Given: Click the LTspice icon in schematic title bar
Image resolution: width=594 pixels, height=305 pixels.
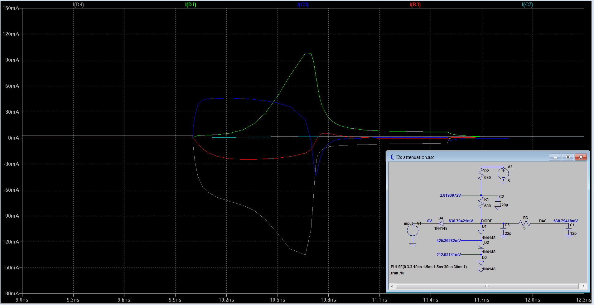Looking at the screenshot, I should click(x=392, y=157).
